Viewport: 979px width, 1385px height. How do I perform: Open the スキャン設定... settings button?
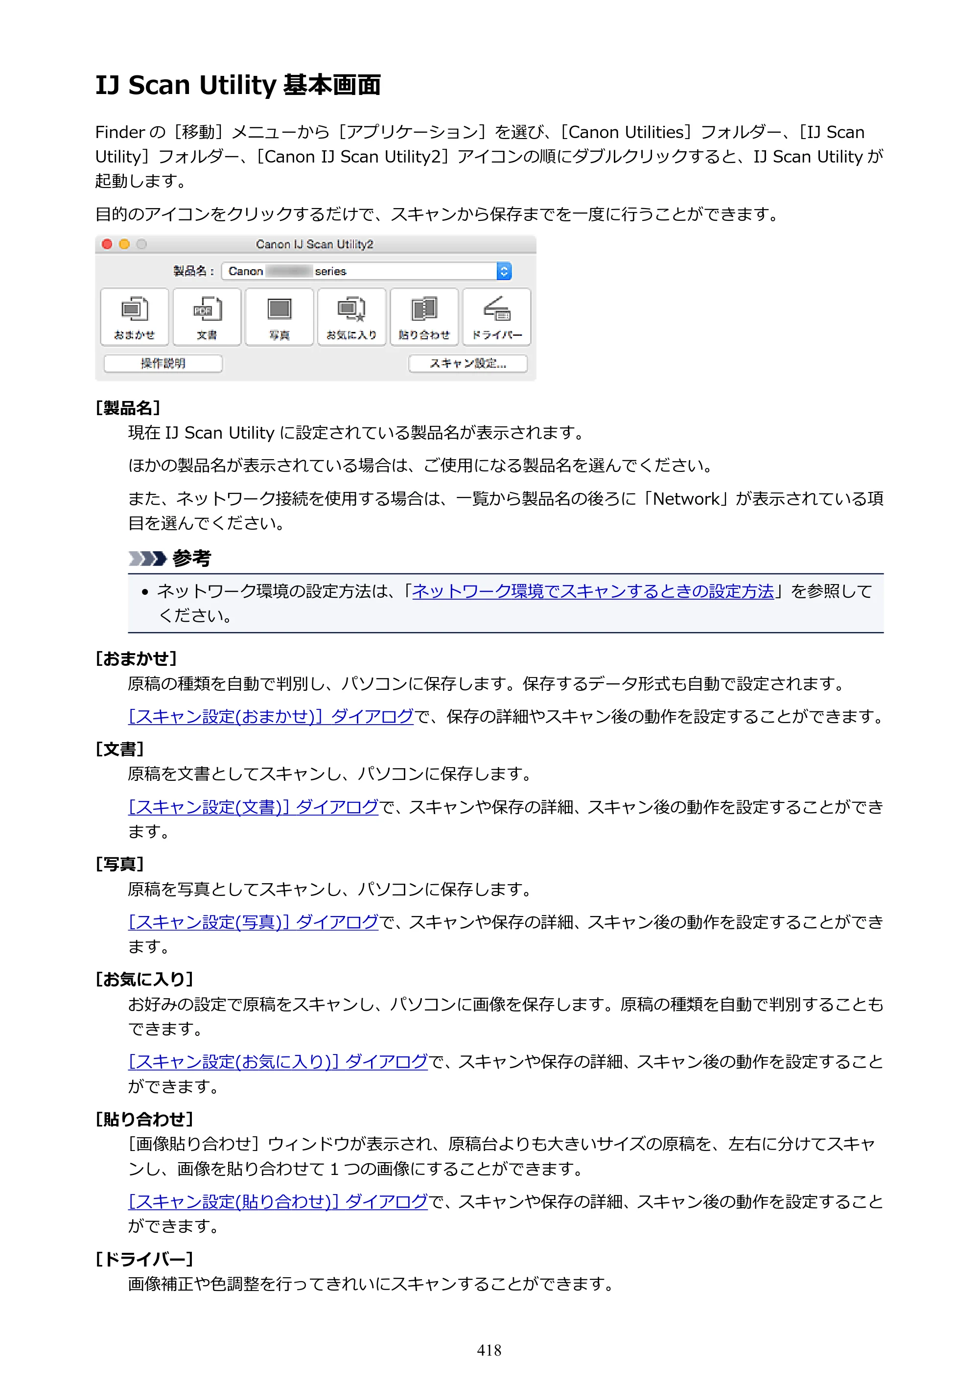[x=467, y=363]
